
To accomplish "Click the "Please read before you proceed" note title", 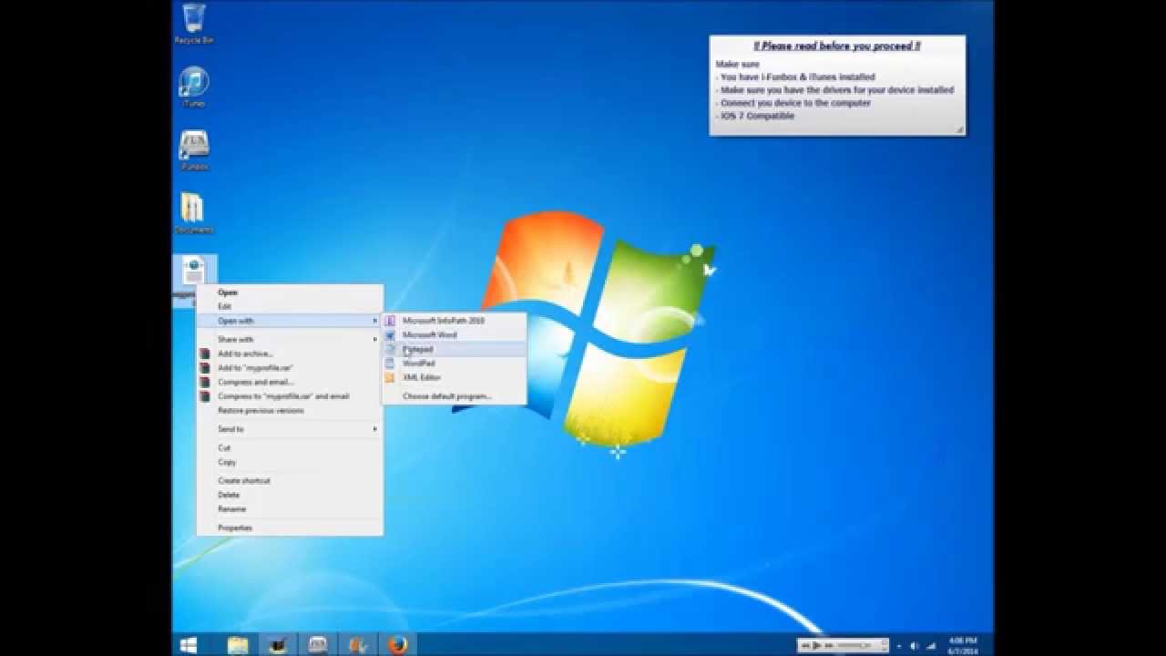I will tap(836, 46).
